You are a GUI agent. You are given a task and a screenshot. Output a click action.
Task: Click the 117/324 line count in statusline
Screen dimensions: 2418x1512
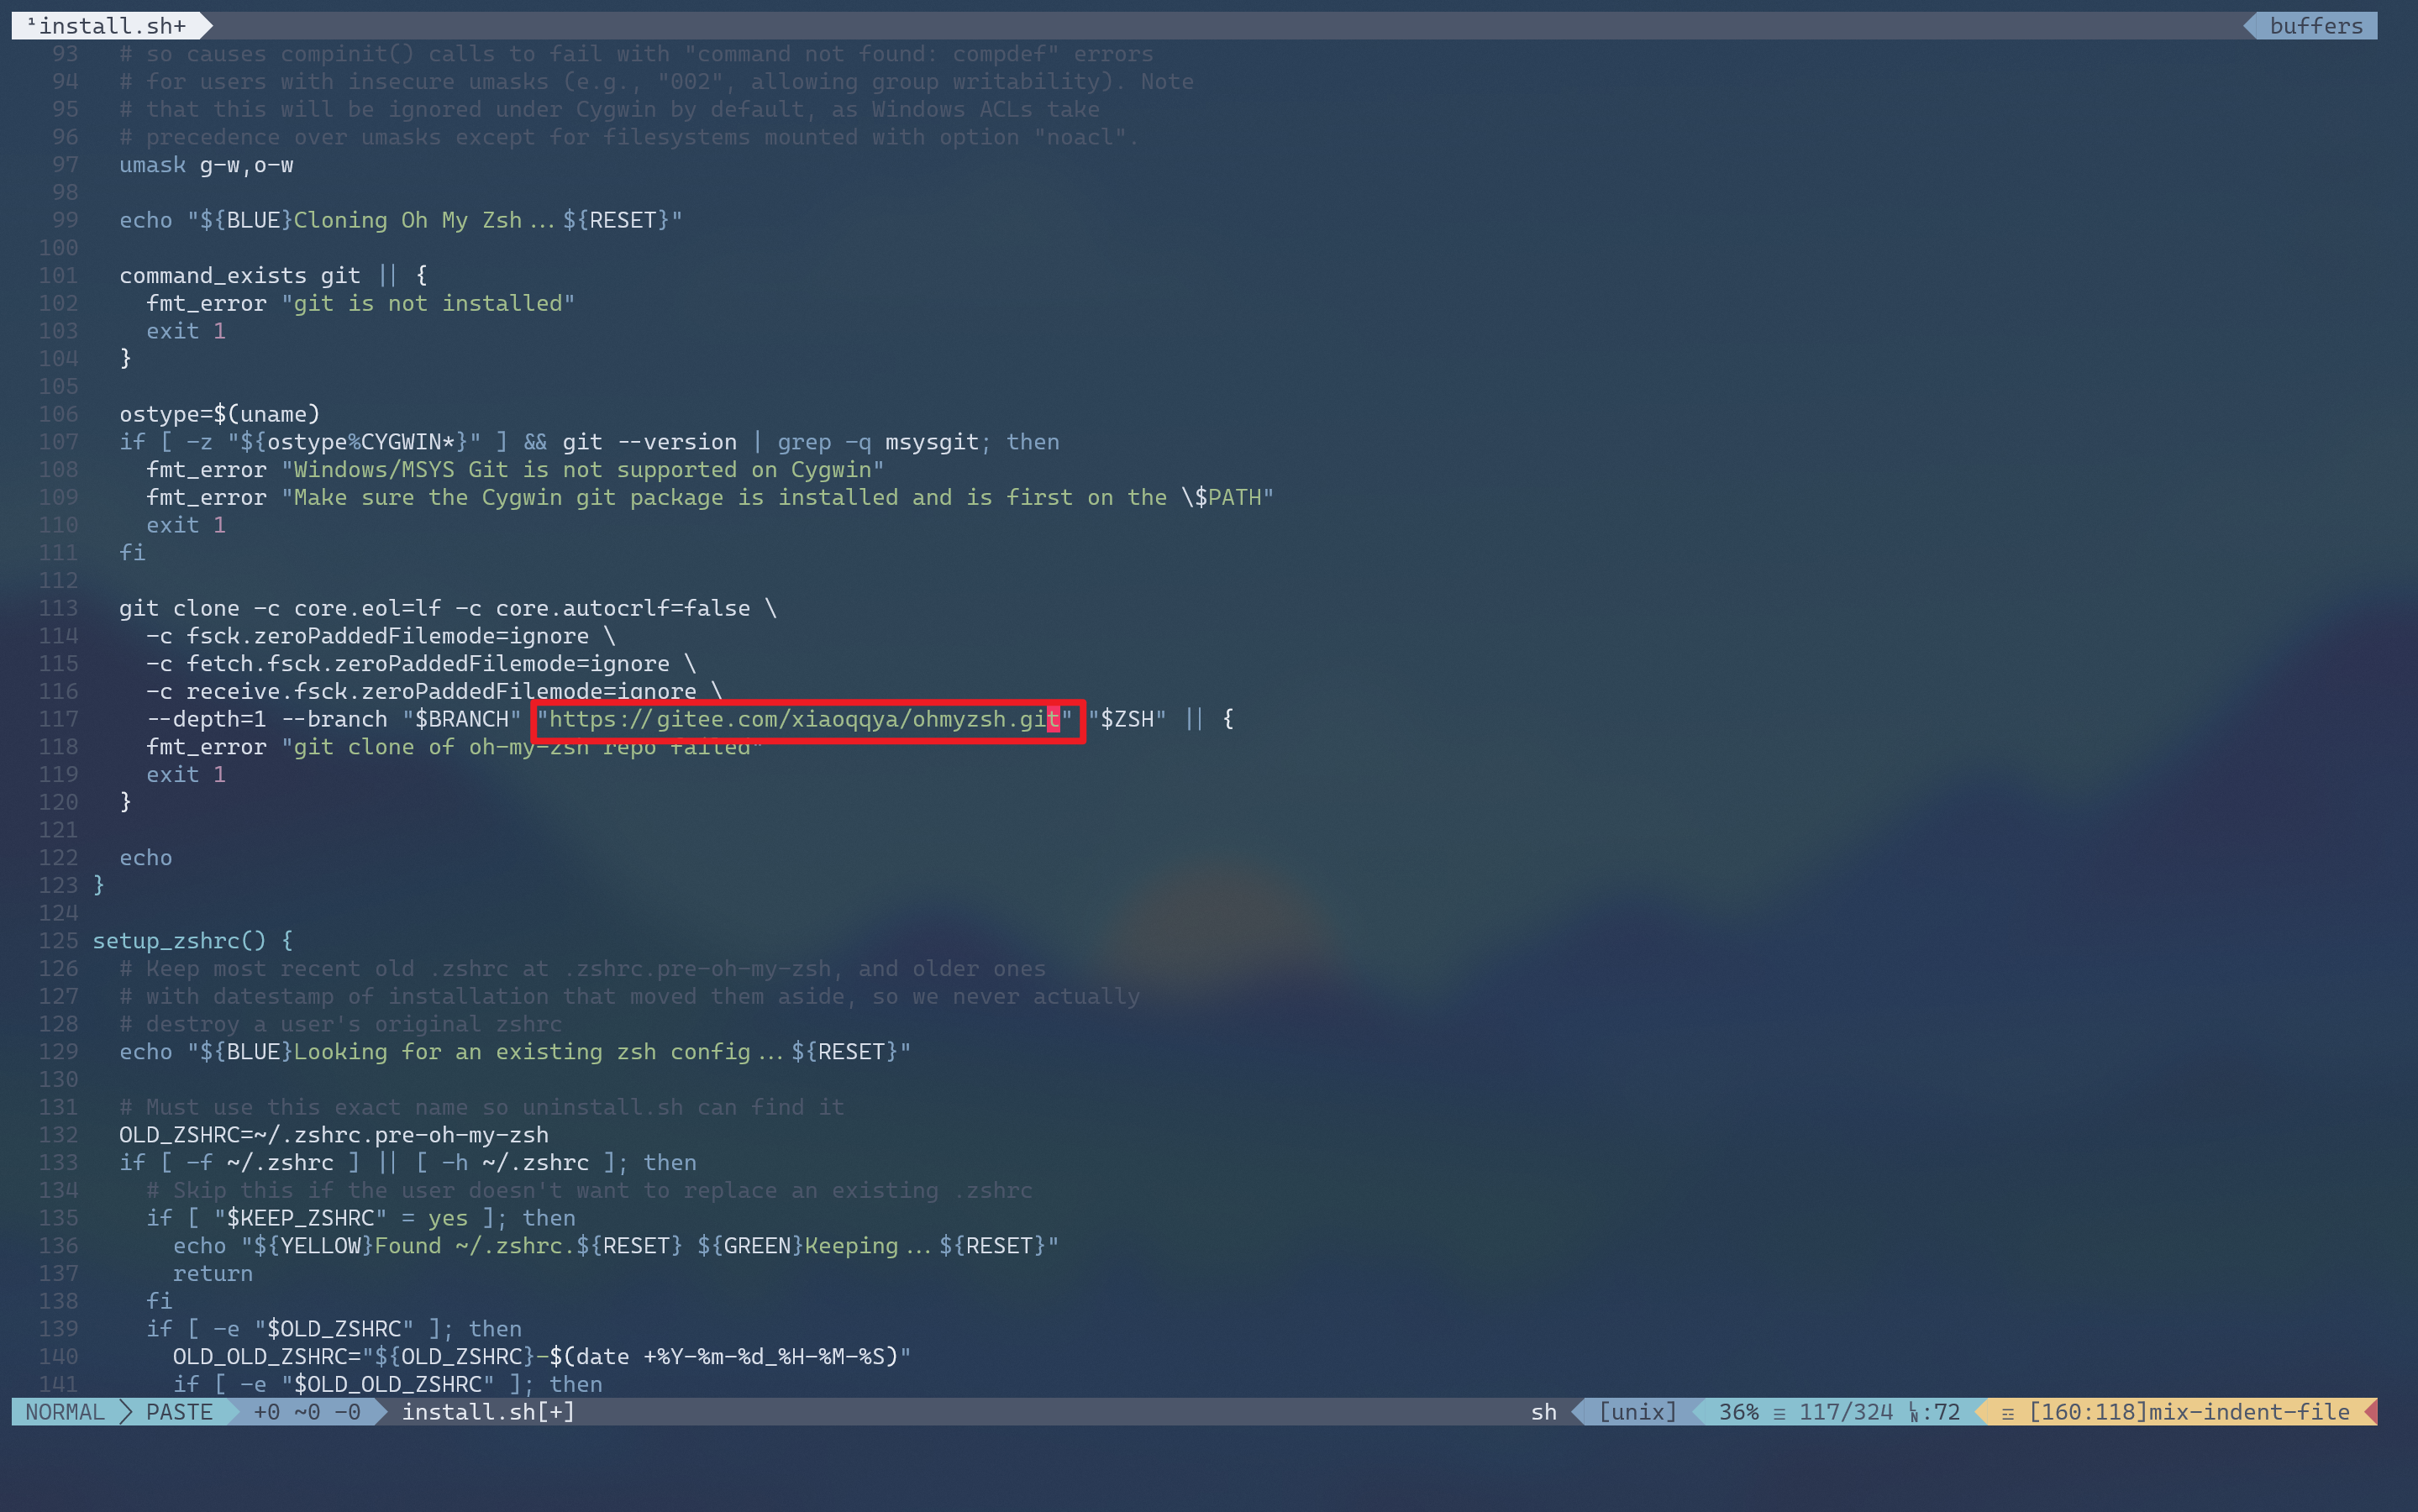[1846, 1411]
